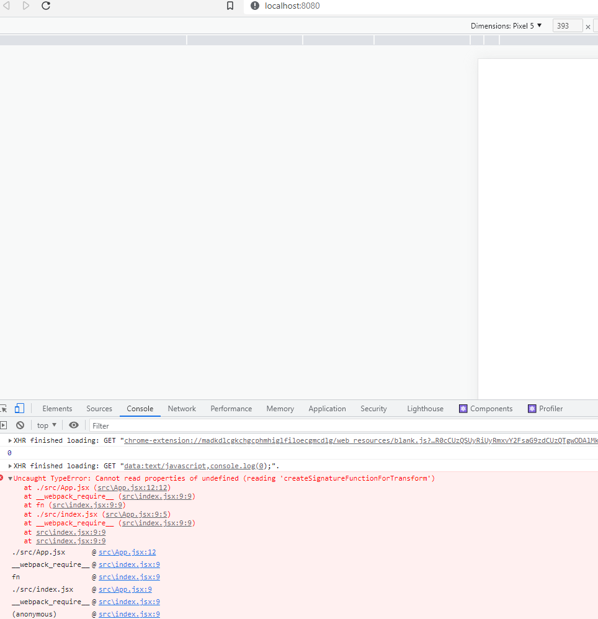Swap device dimensions with the rotate button
598x619 pixels.
click(596, 26)
